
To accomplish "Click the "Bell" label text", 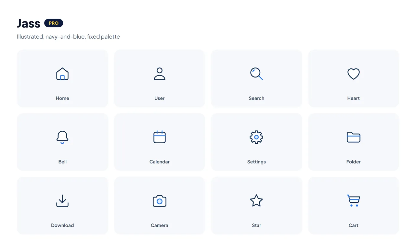I will pos(62,162).
